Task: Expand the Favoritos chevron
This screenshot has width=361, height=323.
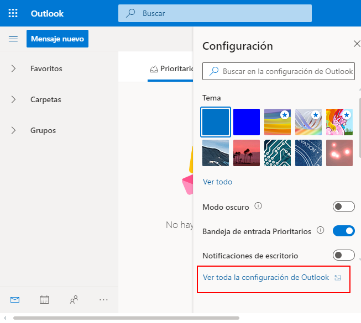Action: [x=13, y=68]
